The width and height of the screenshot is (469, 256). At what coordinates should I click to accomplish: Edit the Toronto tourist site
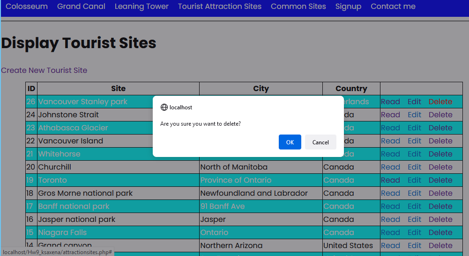pyautogui.click(x=414, y=180)
